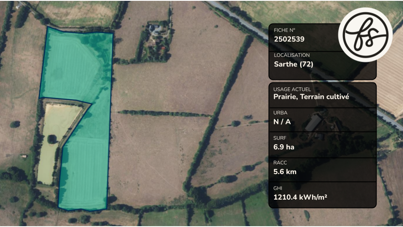The image size is (403, 227).
Task: Select 'Prairie, Terrain cultivé' usage value
Action: click(x=311, y=97)
